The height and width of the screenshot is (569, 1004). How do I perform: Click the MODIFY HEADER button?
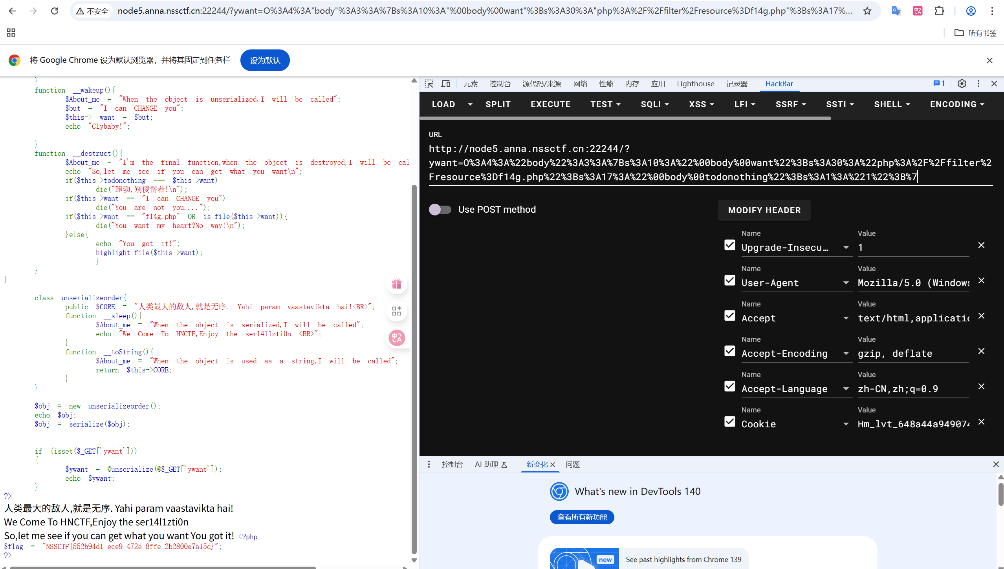(x=764, y=210)
